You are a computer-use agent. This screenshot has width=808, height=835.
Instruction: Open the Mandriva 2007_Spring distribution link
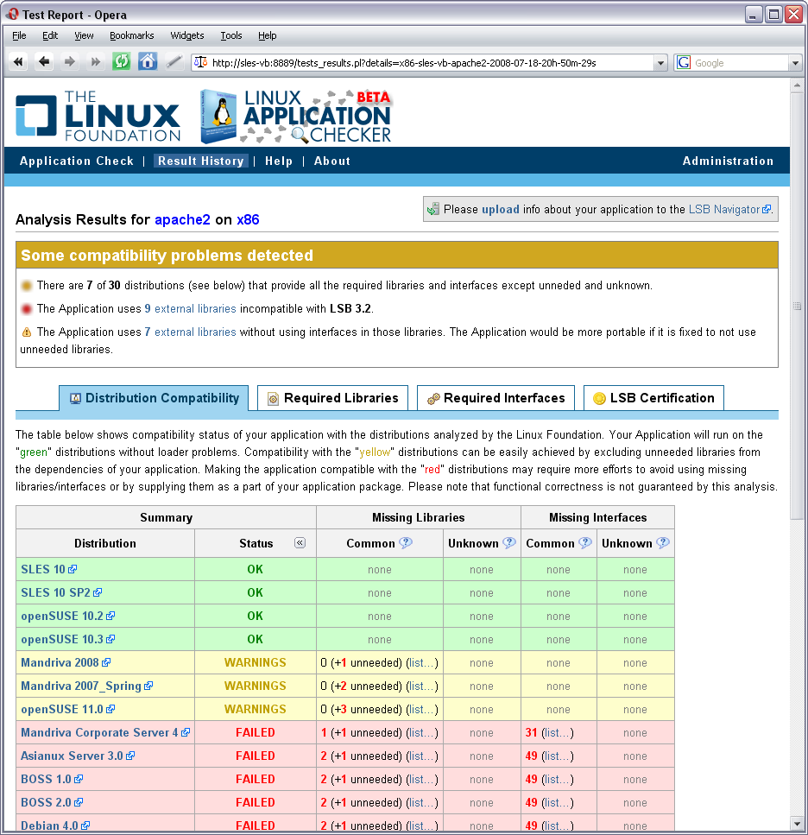click(81, 686)
